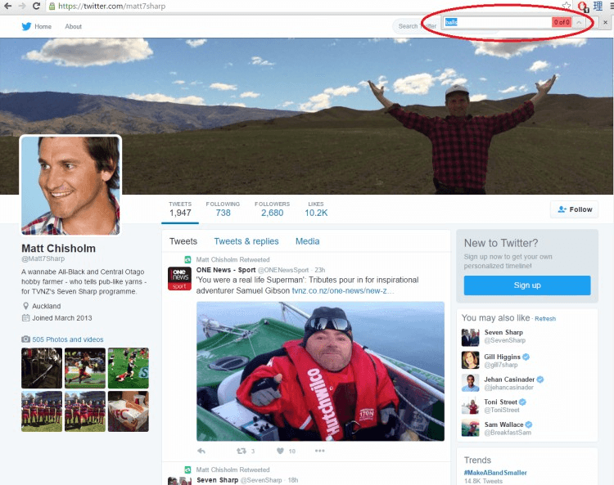Screen dimensions: 614x485
Task: Retweet the ONE News Sport tweet
Action: pyautogui.click(x=241, y=451)
